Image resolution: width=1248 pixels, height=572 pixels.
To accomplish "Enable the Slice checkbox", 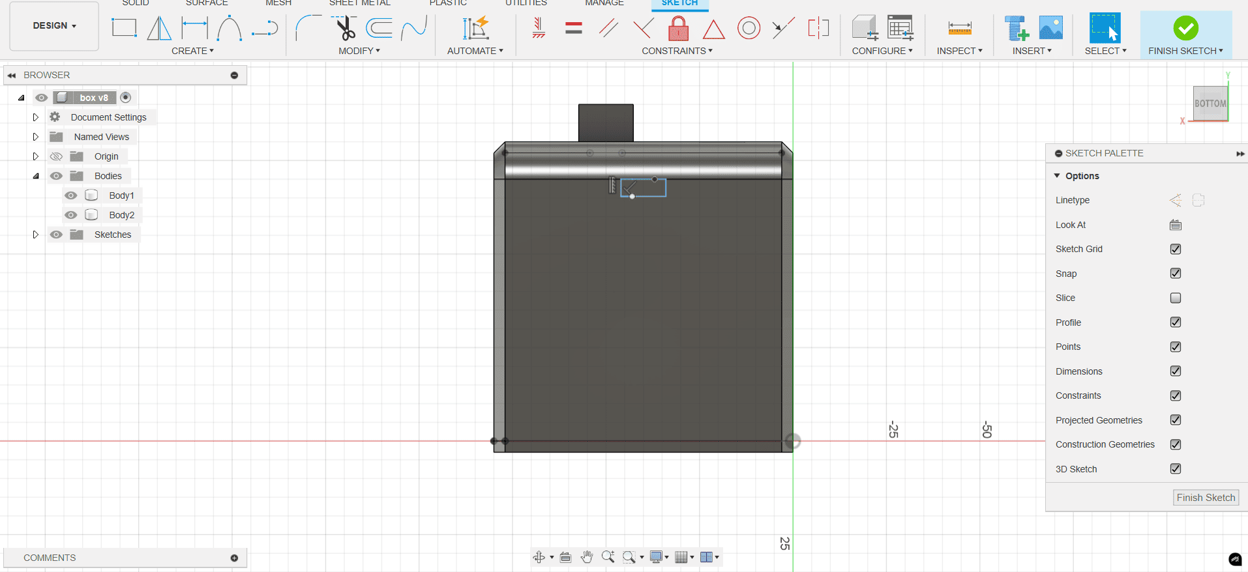I will pyautogui.click(x=1176, y=298).
